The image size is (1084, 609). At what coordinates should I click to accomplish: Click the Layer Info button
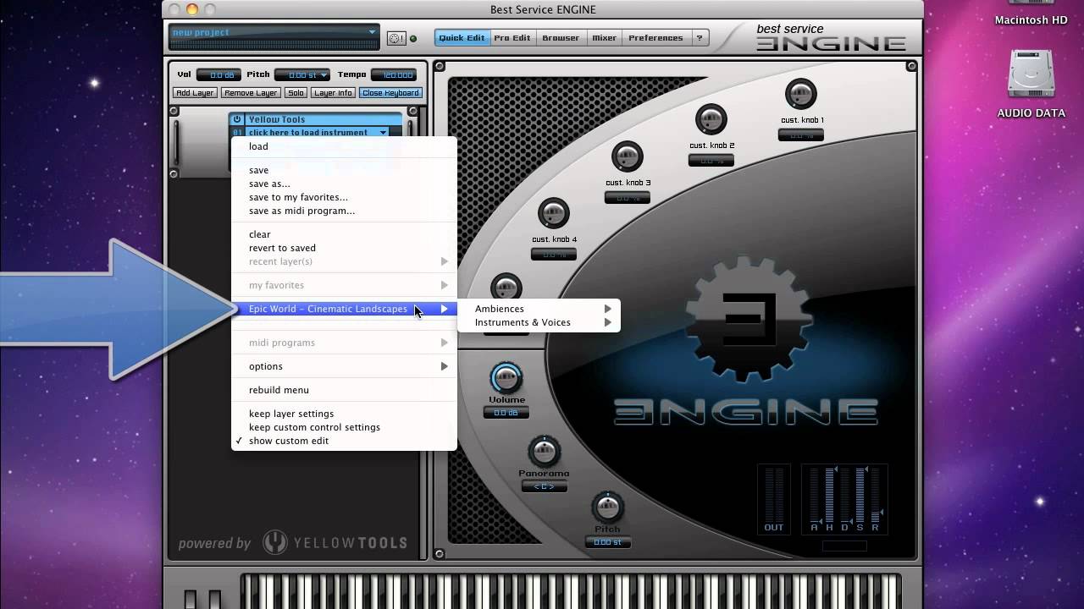333,93
